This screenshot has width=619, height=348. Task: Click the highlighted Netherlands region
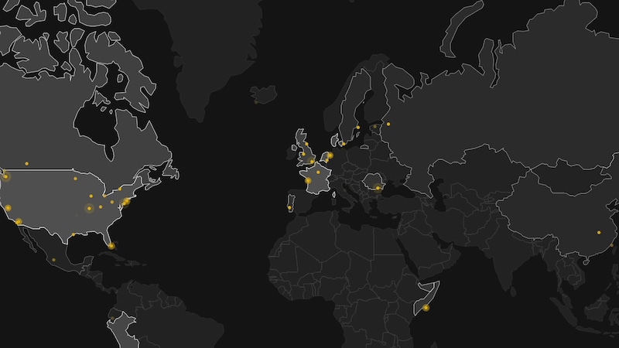tap(329, 155)
